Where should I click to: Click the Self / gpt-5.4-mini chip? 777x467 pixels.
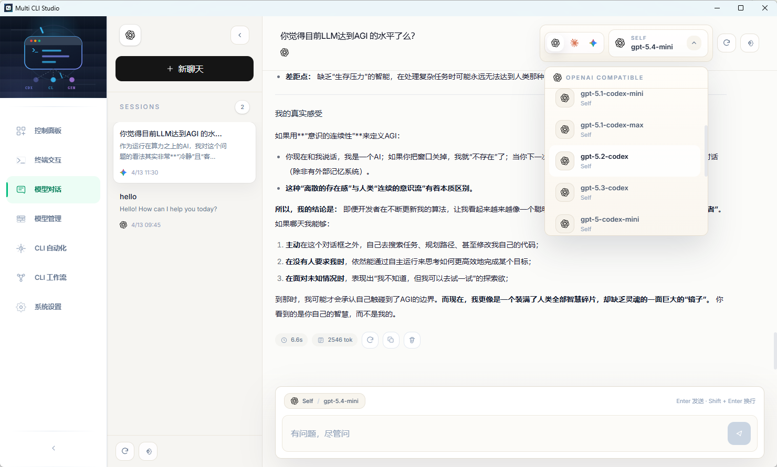324,401
